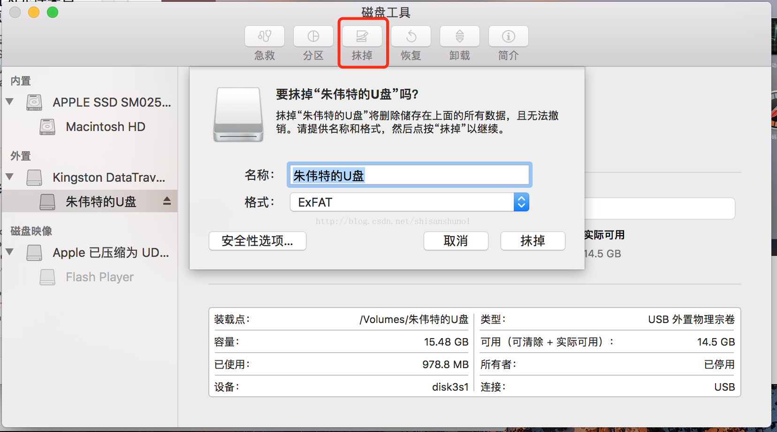This screenshot has height=432, width=777.
Task: Click the Unmount (卸载) toolbar icon
Action: point(460,37)
